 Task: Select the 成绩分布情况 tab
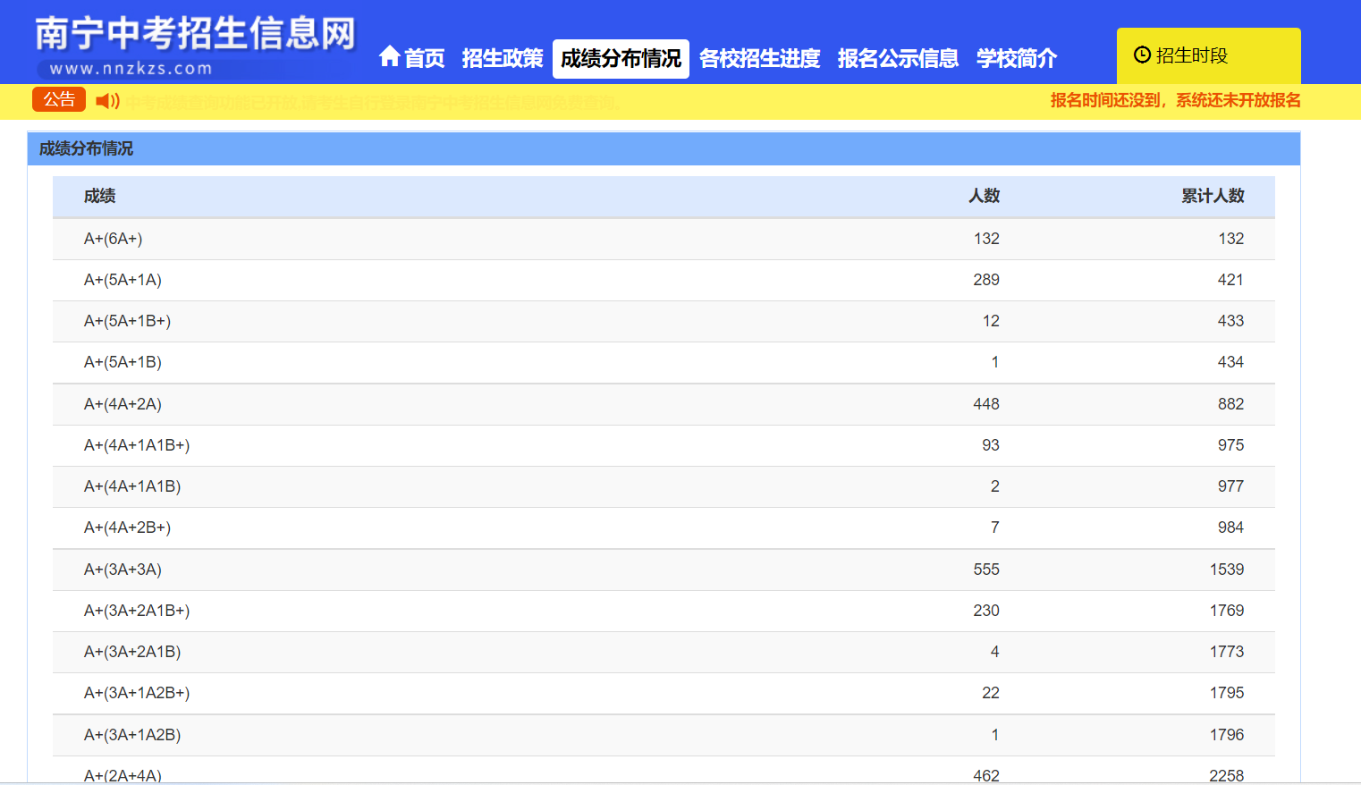pos(621,59)
